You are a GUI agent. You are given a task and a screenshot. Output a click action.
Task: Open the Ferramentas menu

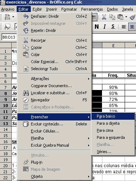pyautogui.click(x=92, y=9)
